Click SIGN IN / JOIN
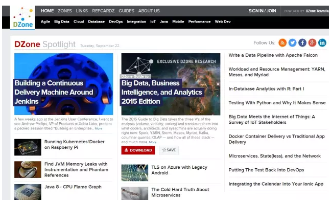The width and height of the screenshot is (331, 202). (x=262, y=11)
